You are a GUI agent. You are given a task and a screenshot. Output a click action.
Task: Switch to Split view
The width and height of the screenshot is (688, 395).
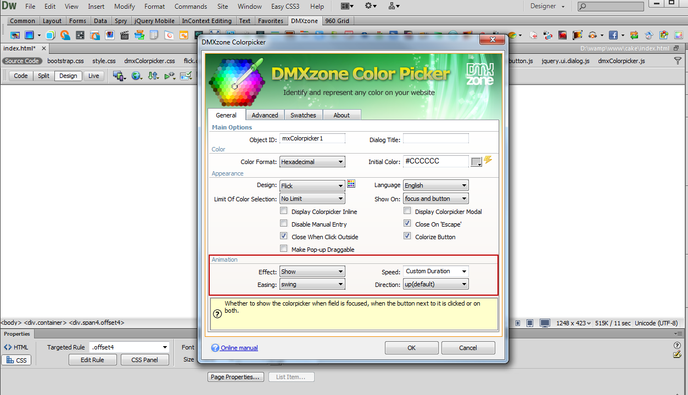point(44,76)
